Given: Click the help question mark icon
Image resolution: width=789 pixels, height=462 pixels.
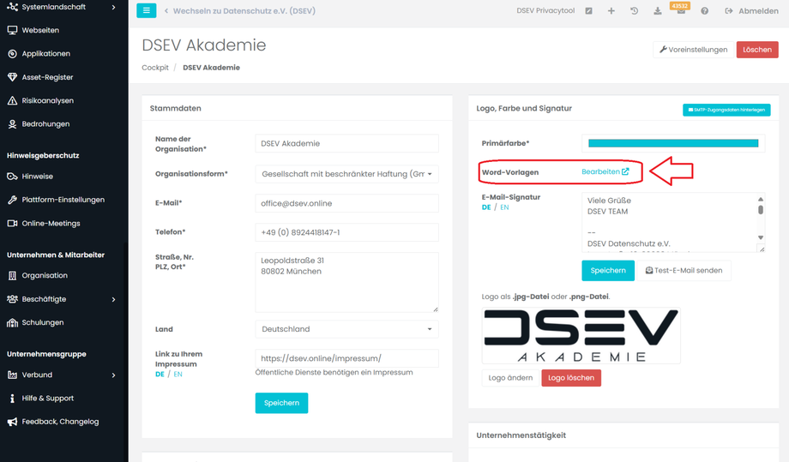Looking at the screenshot, I should [704, 11].
